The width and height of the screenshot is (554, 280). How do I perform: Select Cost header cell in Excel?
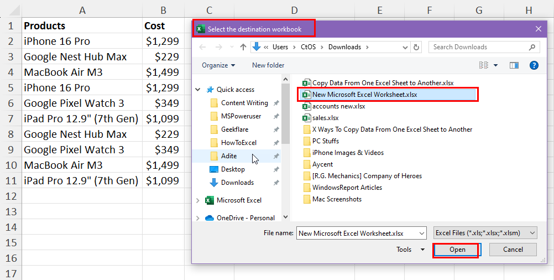(x=163, y=26)
